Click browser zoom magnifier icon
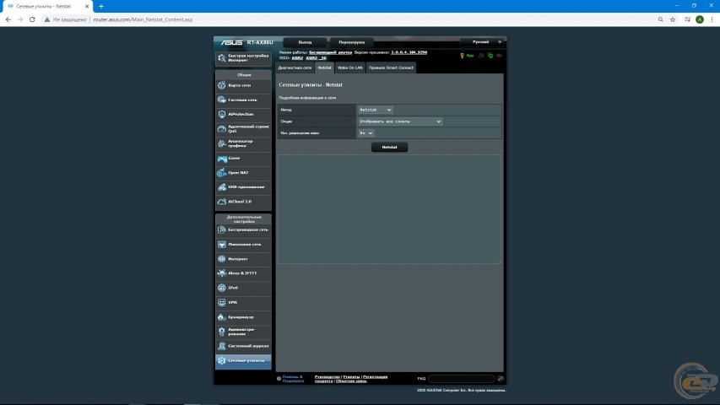Viewport: 720px width, 405px height. 660,19
